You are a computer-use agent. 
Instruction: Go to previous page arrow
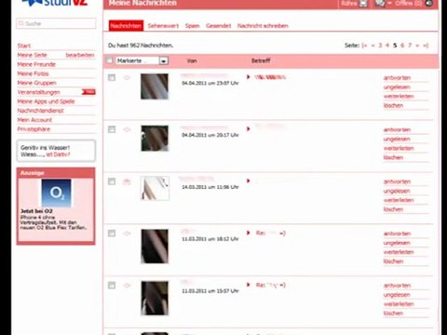coord(372,46)
